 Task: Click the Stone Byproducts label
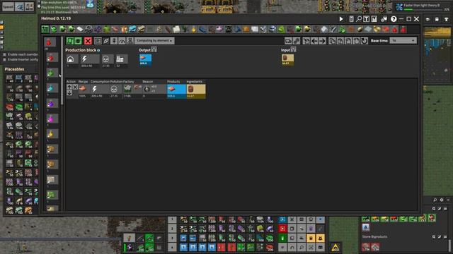coord(374,237)
